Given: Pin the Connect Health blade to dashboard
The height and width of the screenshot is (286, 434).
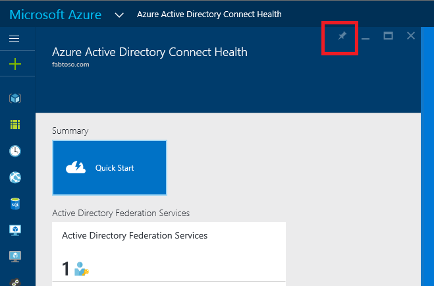Looking at the screenshot, I should pyautogui.click(x=342, y=36).
